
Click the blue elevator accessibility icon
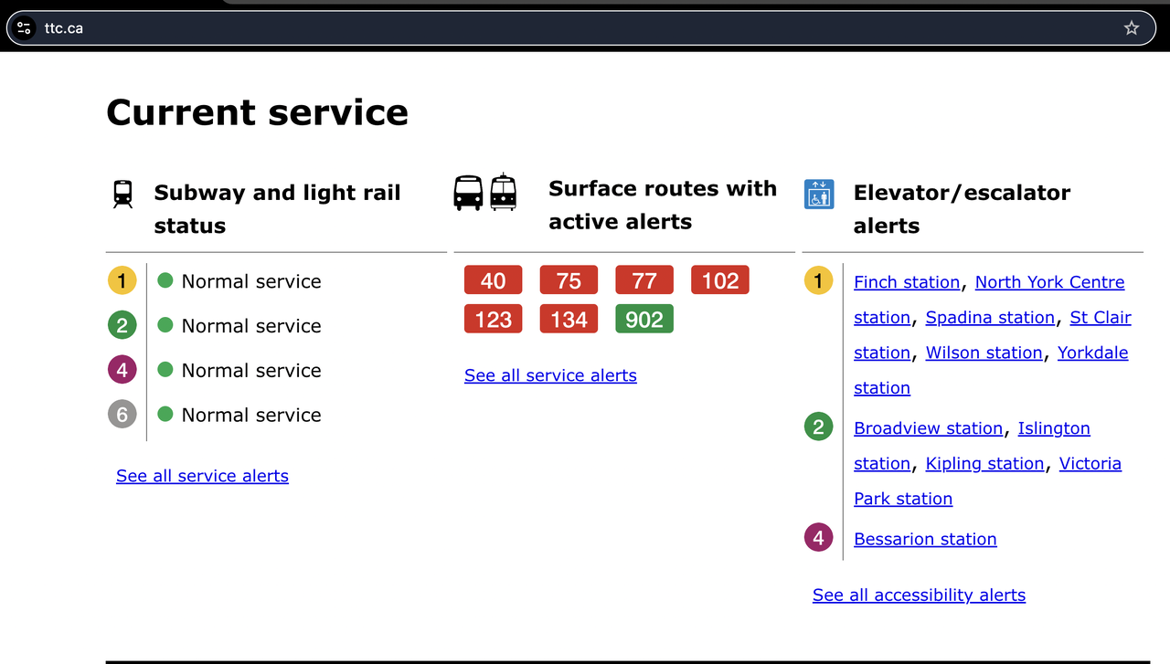click(x=819, y=194)
